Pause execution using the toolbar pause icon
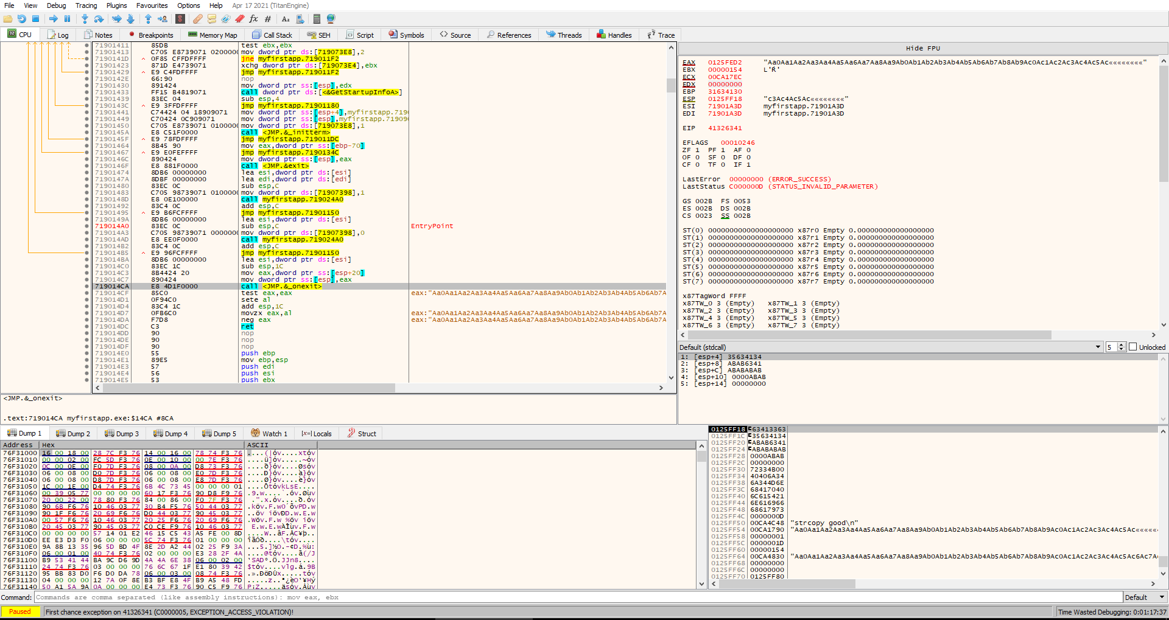The image size is (1169, 620). [67, 19]
